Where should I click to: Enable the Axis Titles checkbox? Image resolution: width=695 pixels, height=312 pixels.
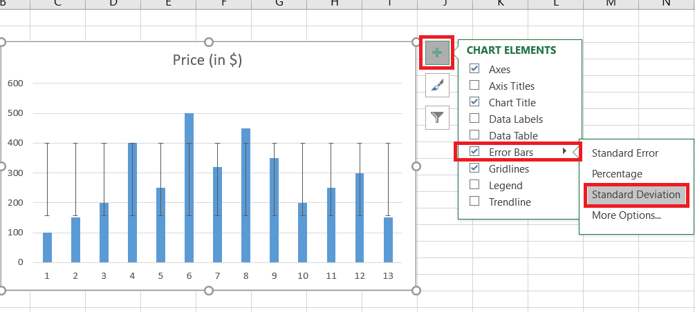point(474,86)
